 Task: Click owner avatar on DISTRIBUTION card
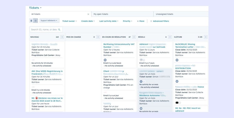[x=177, y=81]
